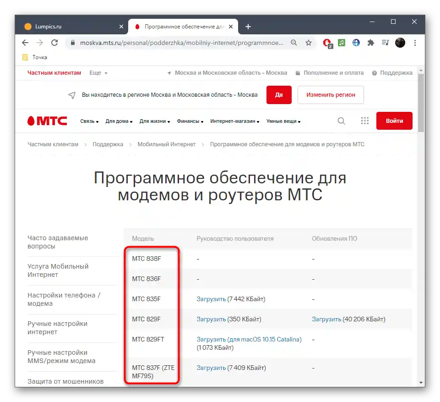This screenshot has width=440, height=402.
Task: Click the scrollbar down arrow
Action: point(421,382)
